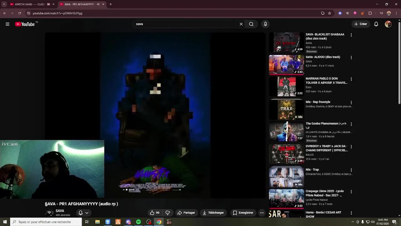Click the magnifier search button

point(251,24)
